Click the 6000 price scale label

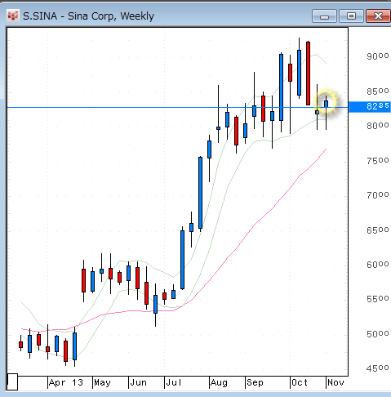click(x=378, y=265)
